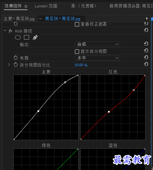The height and width of the screenshot is (170, 153).
Task: Create an ellipse mask
Action: coord(18,38)
